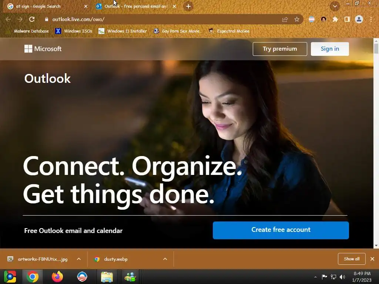Click the share page icon
The image size is (379, 284).
[x=285, y=20]
